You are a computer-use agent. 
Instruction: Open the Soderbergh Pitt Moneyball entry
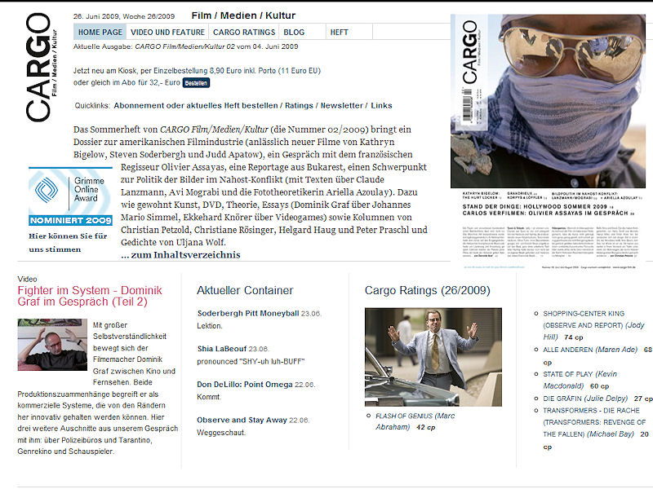tap(248, 314)
